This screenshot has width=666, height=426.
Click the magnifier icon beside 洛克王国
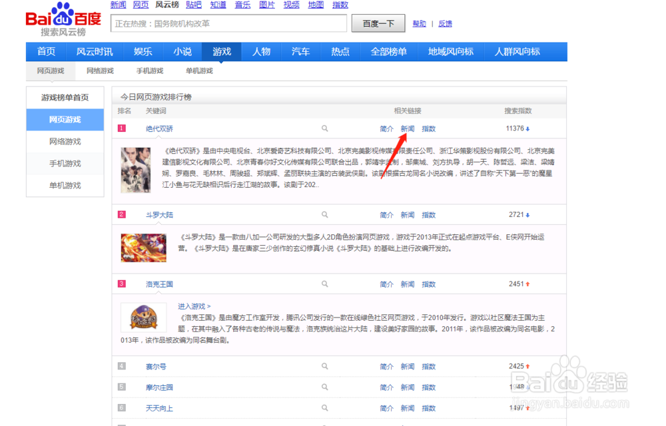click(324, 284)
